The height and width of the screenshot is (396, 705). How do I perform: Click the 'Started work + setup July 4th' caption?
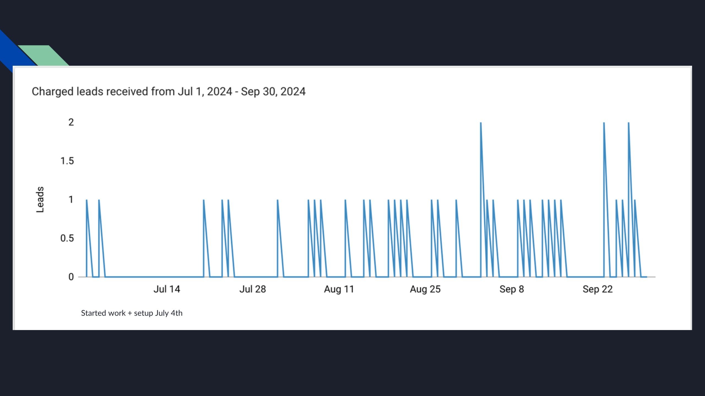tap(132, 313)
